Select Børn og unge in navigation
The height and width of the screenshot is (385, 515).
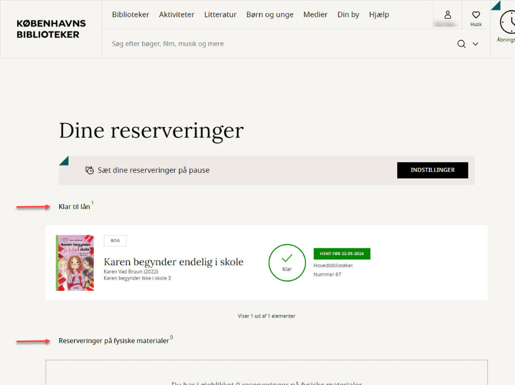pyautogui.click(x=270, y=15)
